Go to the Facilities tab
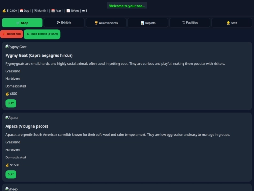This screenshot has width=254, height=191. (190, 23)
